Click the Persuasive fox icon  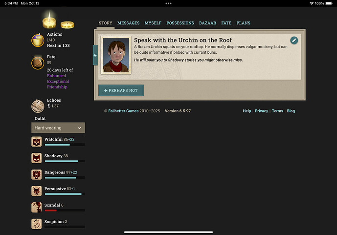(x=37, y=191)
